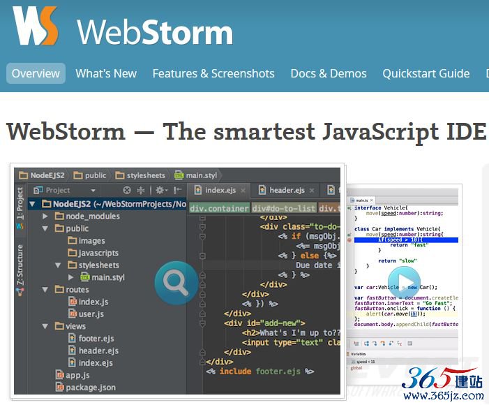The image size is (489, 405).
Task: Expand main.styl file node
Action: [x=70, y=277]
